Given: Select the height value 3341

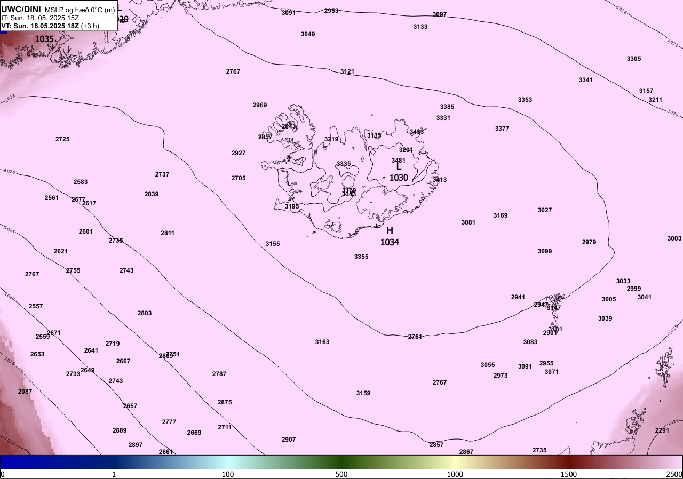Looking at the screenshot, I should coord(586,80).
